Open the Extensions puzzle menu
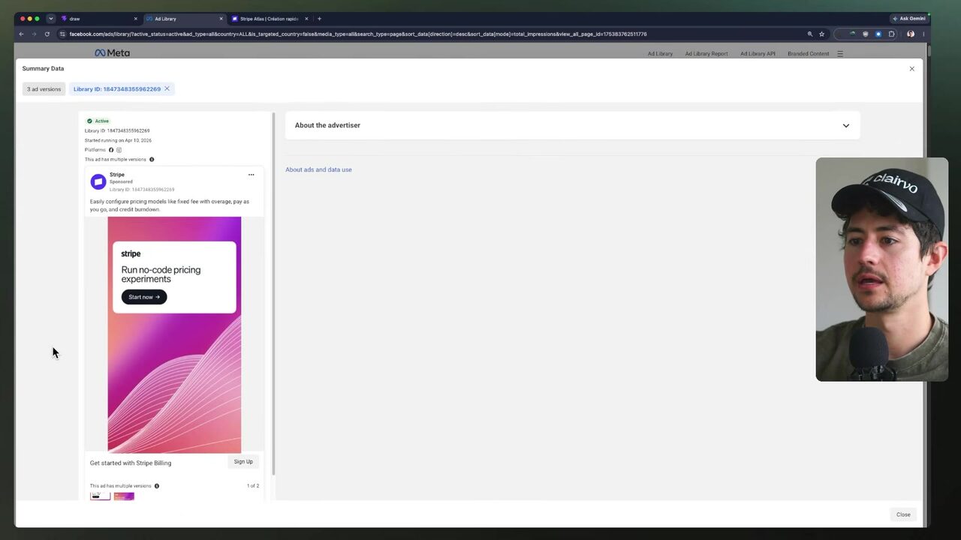 pyautogui.click(x=892, y=34)
